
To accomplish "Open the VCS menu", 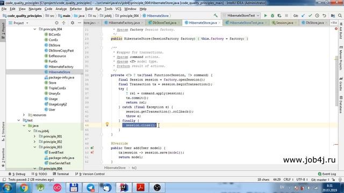I will click(118, 9).
